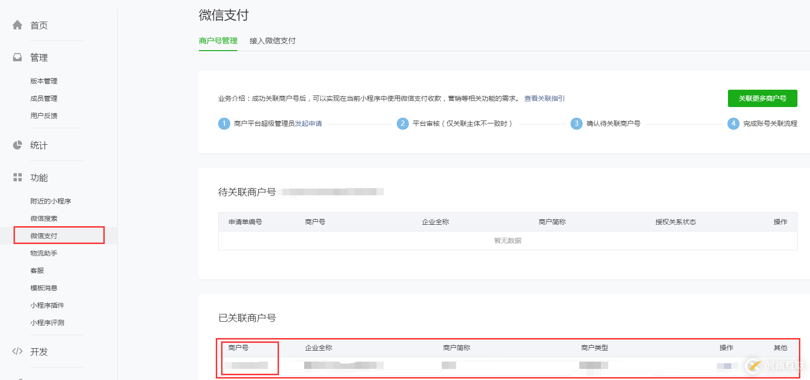Click the 发起申请 link in step 1
810x380 pixels.
[x=308, y=123]
